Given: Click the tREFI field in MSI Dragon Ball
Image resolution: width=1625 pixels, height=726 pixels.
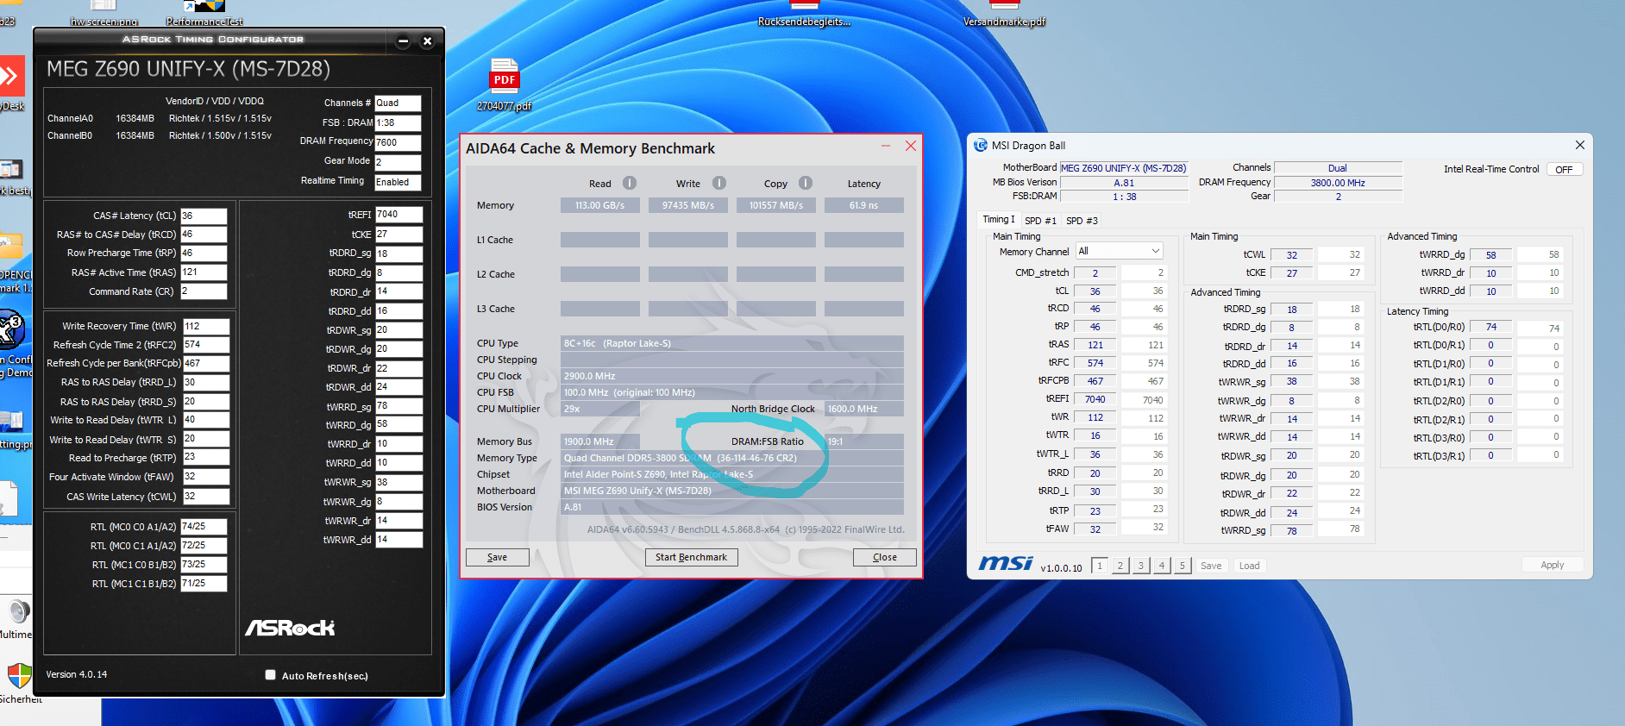Looking at the screenshot, I should pos(1095,399).
